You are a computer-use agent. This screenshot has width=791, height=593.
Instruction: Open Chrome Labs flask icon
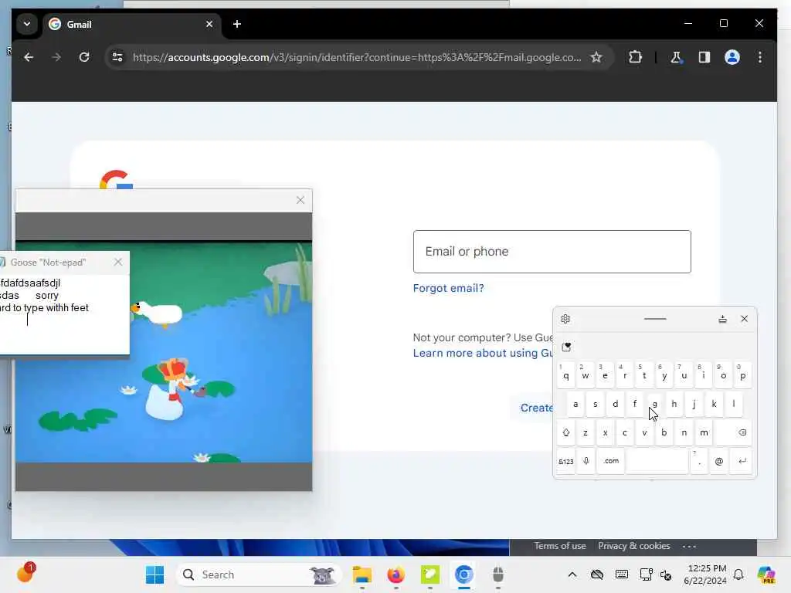[676, 57]
